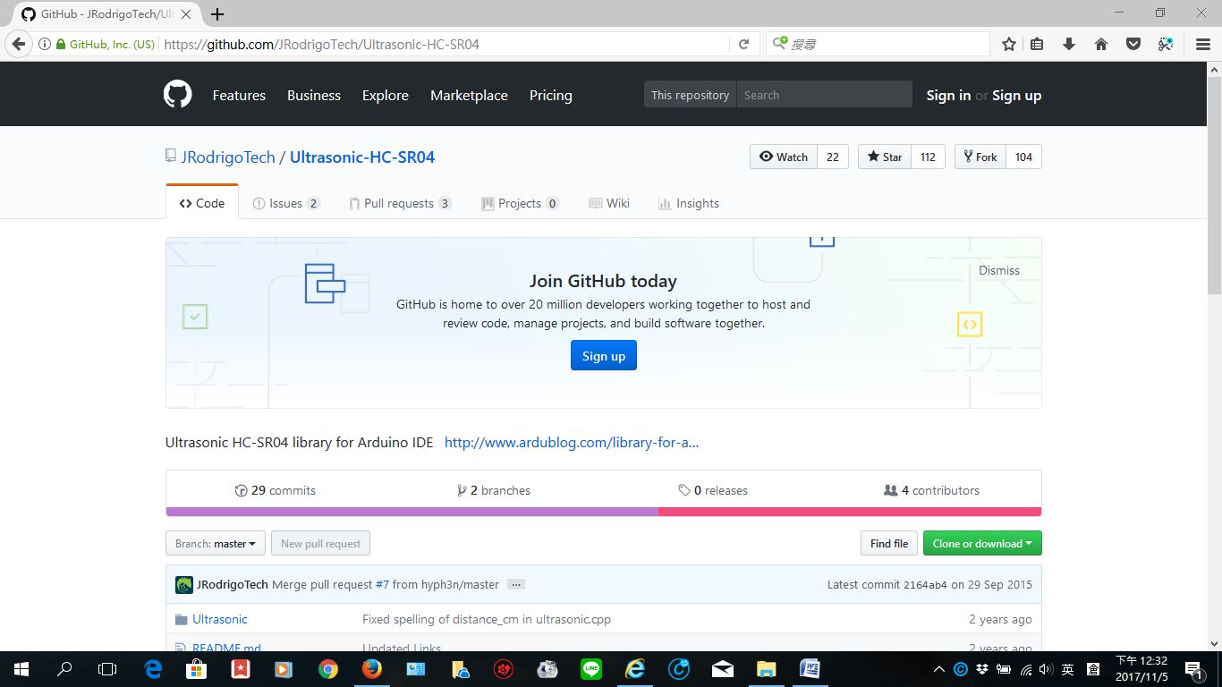This screenshot has width=1222, height=687.
Task: Reload the page with the refresh icon
Action: click(x=743, y=44)
